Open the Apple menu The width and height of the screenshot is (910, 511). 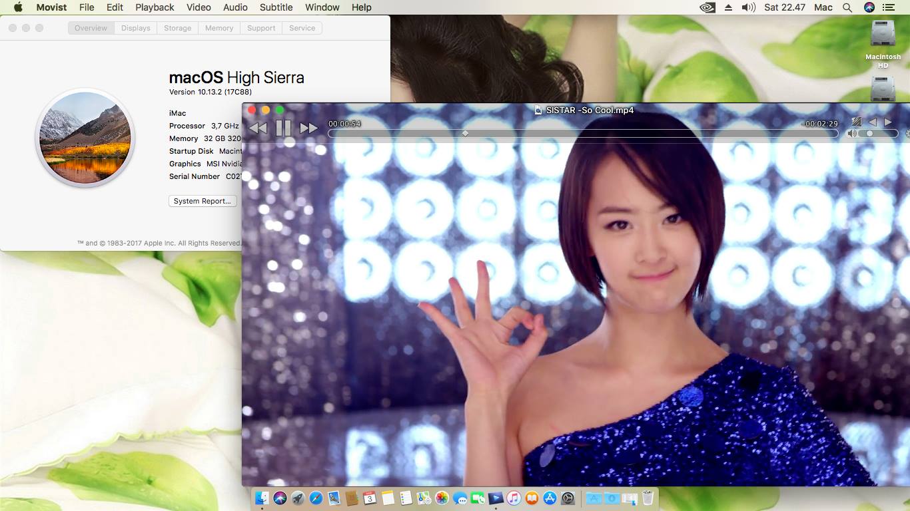18,7
